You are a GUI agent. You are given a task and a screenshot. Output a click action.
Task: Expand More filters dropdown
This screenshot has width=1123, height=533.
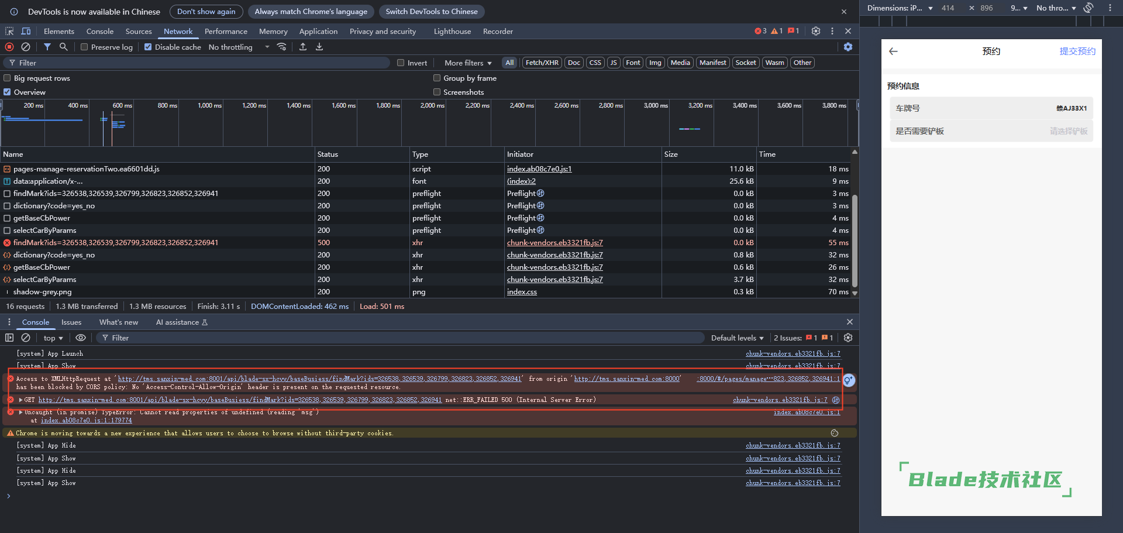click(x=468, y=63)
